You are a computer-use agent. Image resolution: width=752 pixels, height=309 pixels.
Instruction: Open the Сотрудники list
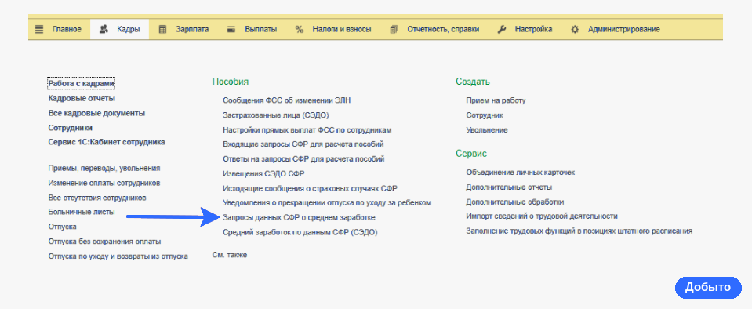(71, 128)
